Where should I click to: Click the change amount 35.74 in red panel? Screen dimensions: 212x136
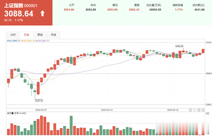[8, 20]
